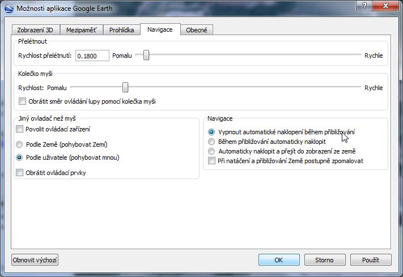Switch to the Zobrazení 3D tab
The width and height of the screenshot is (403, 277).
[x=36, y=30]
